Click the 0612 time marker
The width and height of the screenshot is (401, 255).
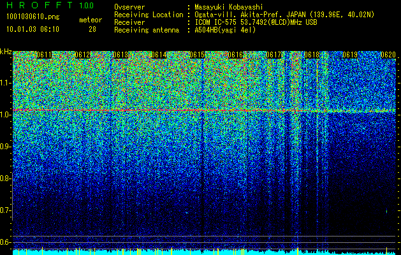point(82,55)
